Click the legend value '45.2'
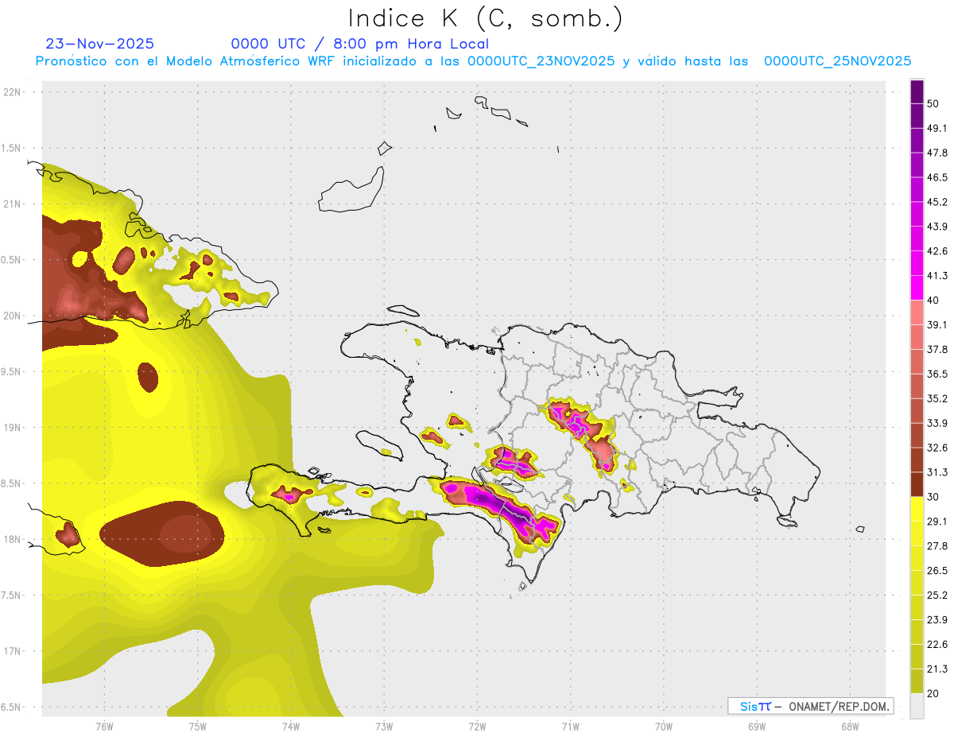 [x=937, y=202]
